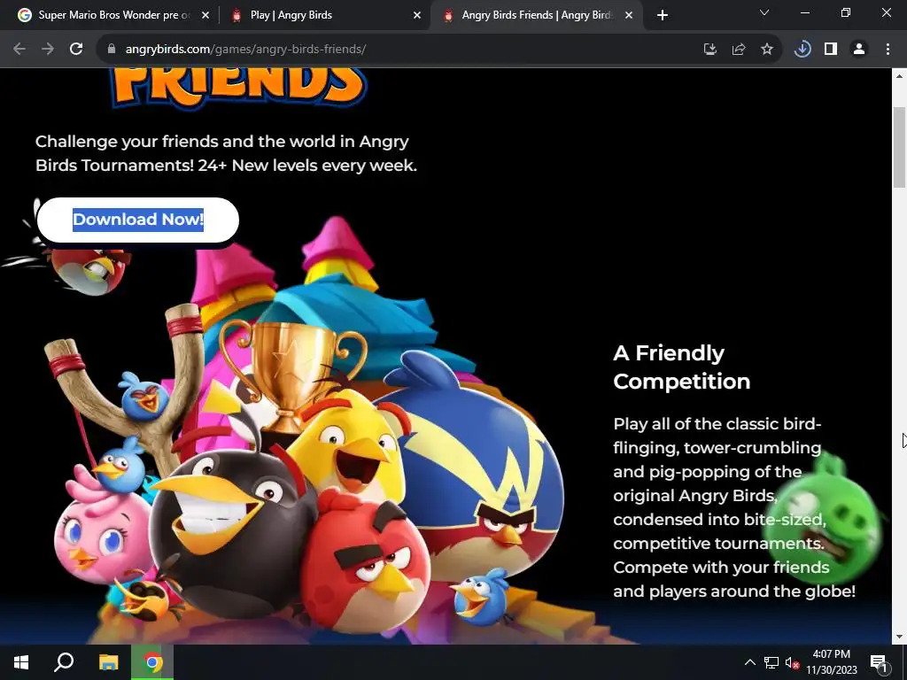Screen dimensions: 907x680
Task: Click the FRIENDS logo
Action: click(238, 88)
